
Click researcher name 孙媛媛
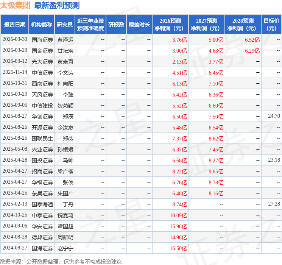point(65,150)
